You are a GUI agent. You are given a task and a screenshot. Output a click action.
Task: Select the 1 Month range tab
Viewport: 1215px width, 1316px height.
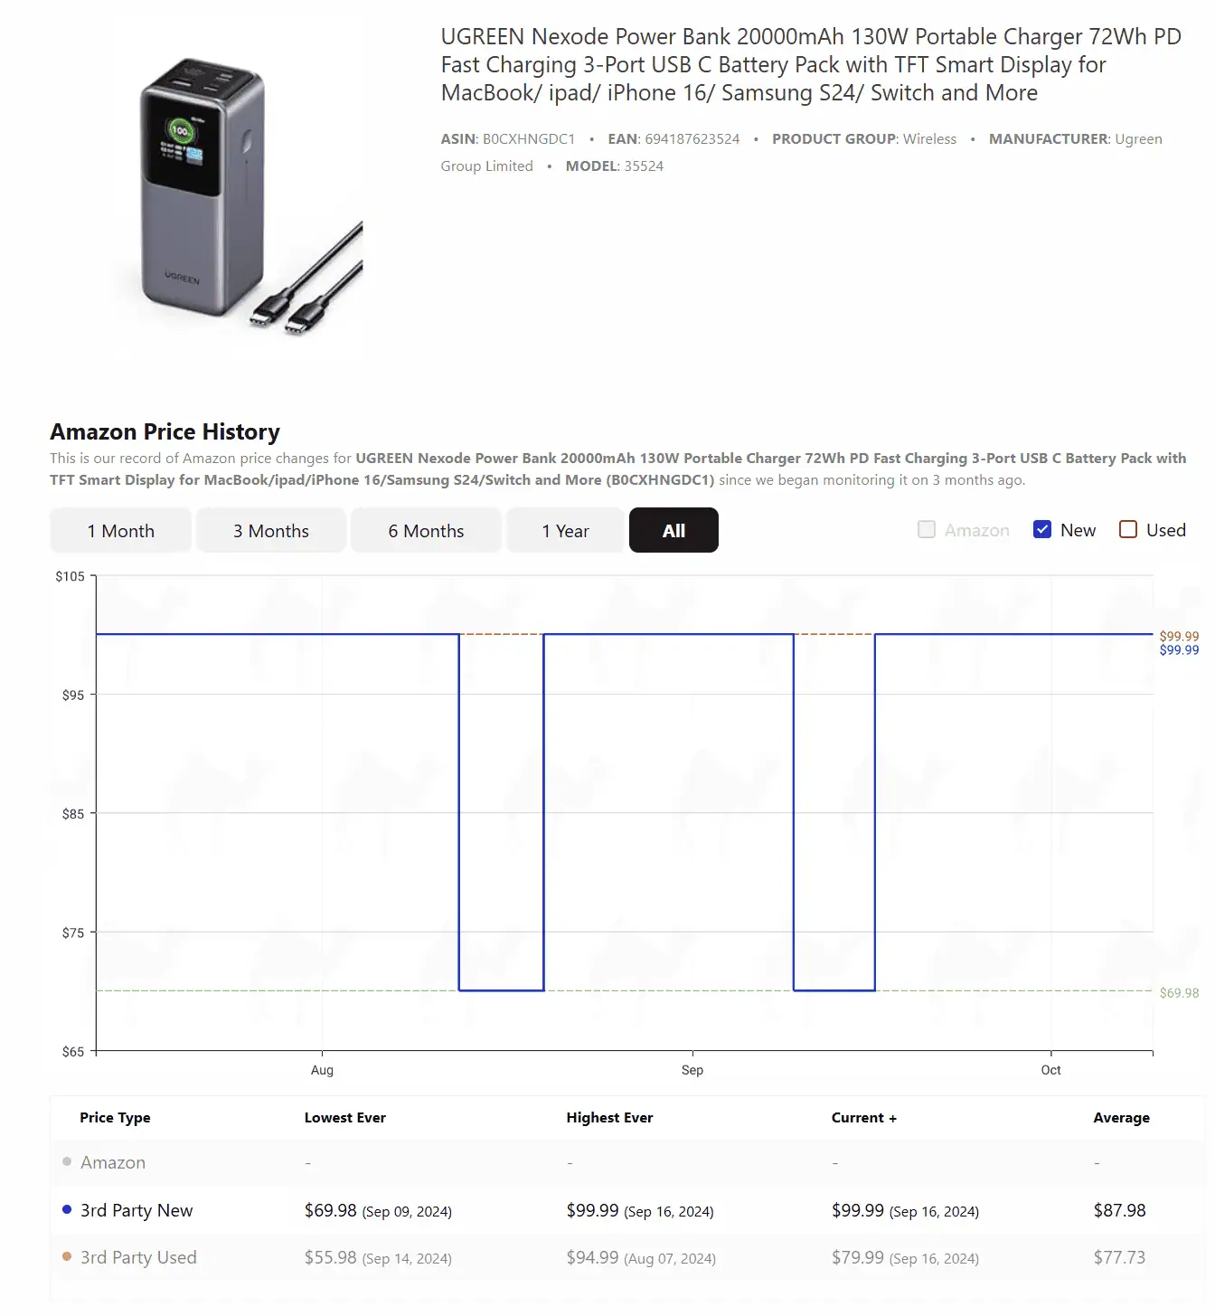pos(121,531)
